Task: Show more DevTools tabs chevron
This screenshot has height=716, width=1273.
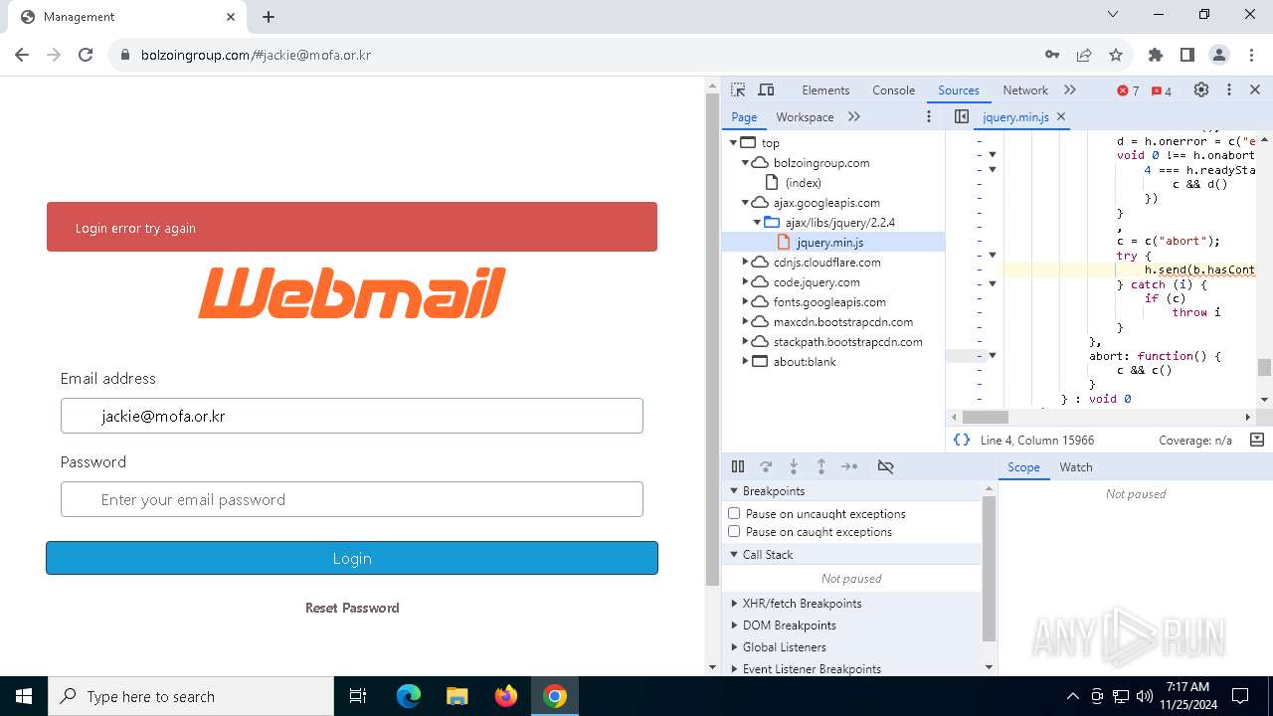Action: 1070,89
